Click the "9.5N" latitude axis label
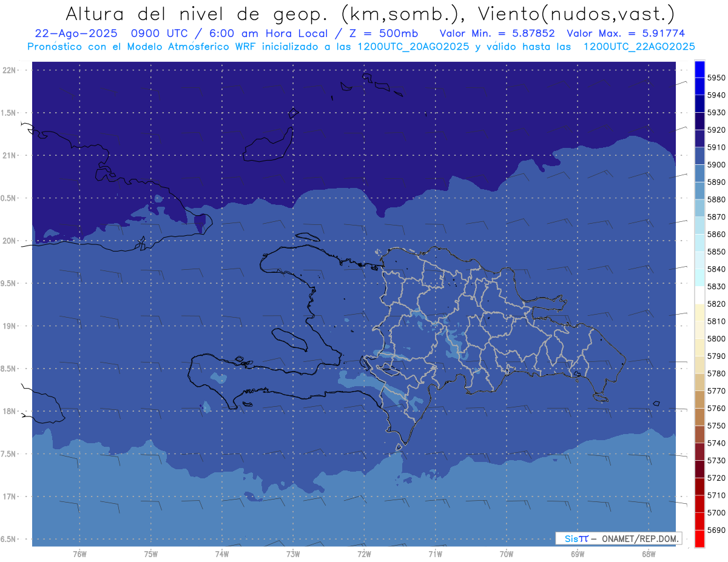 tap(8, 284)
